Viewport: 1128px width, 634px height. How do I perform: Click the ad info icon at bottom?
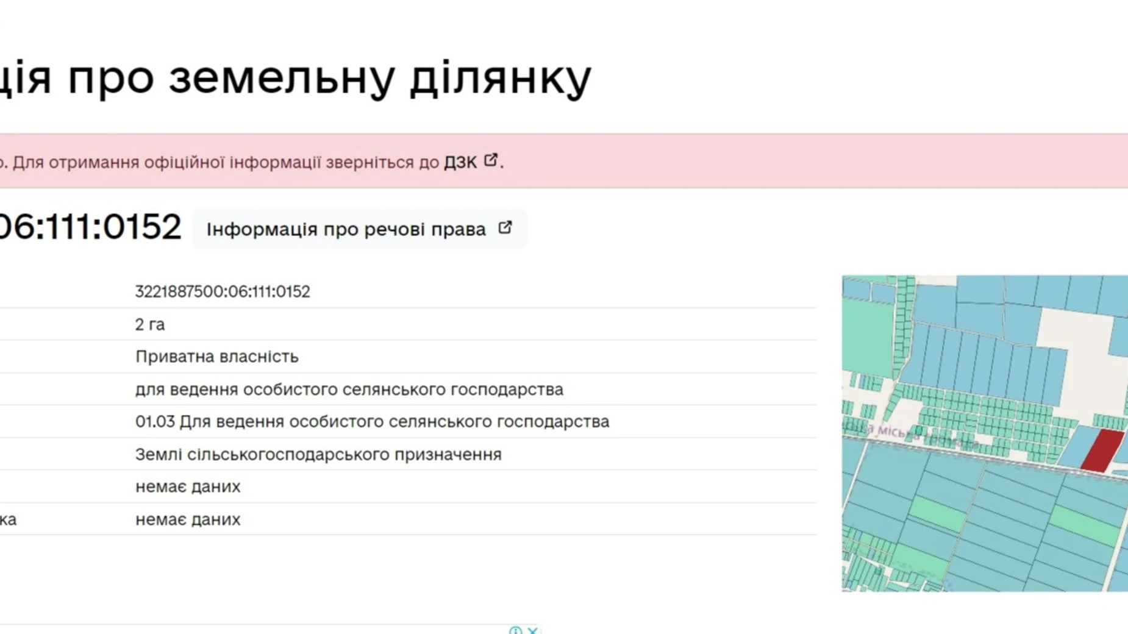[515, 630]
